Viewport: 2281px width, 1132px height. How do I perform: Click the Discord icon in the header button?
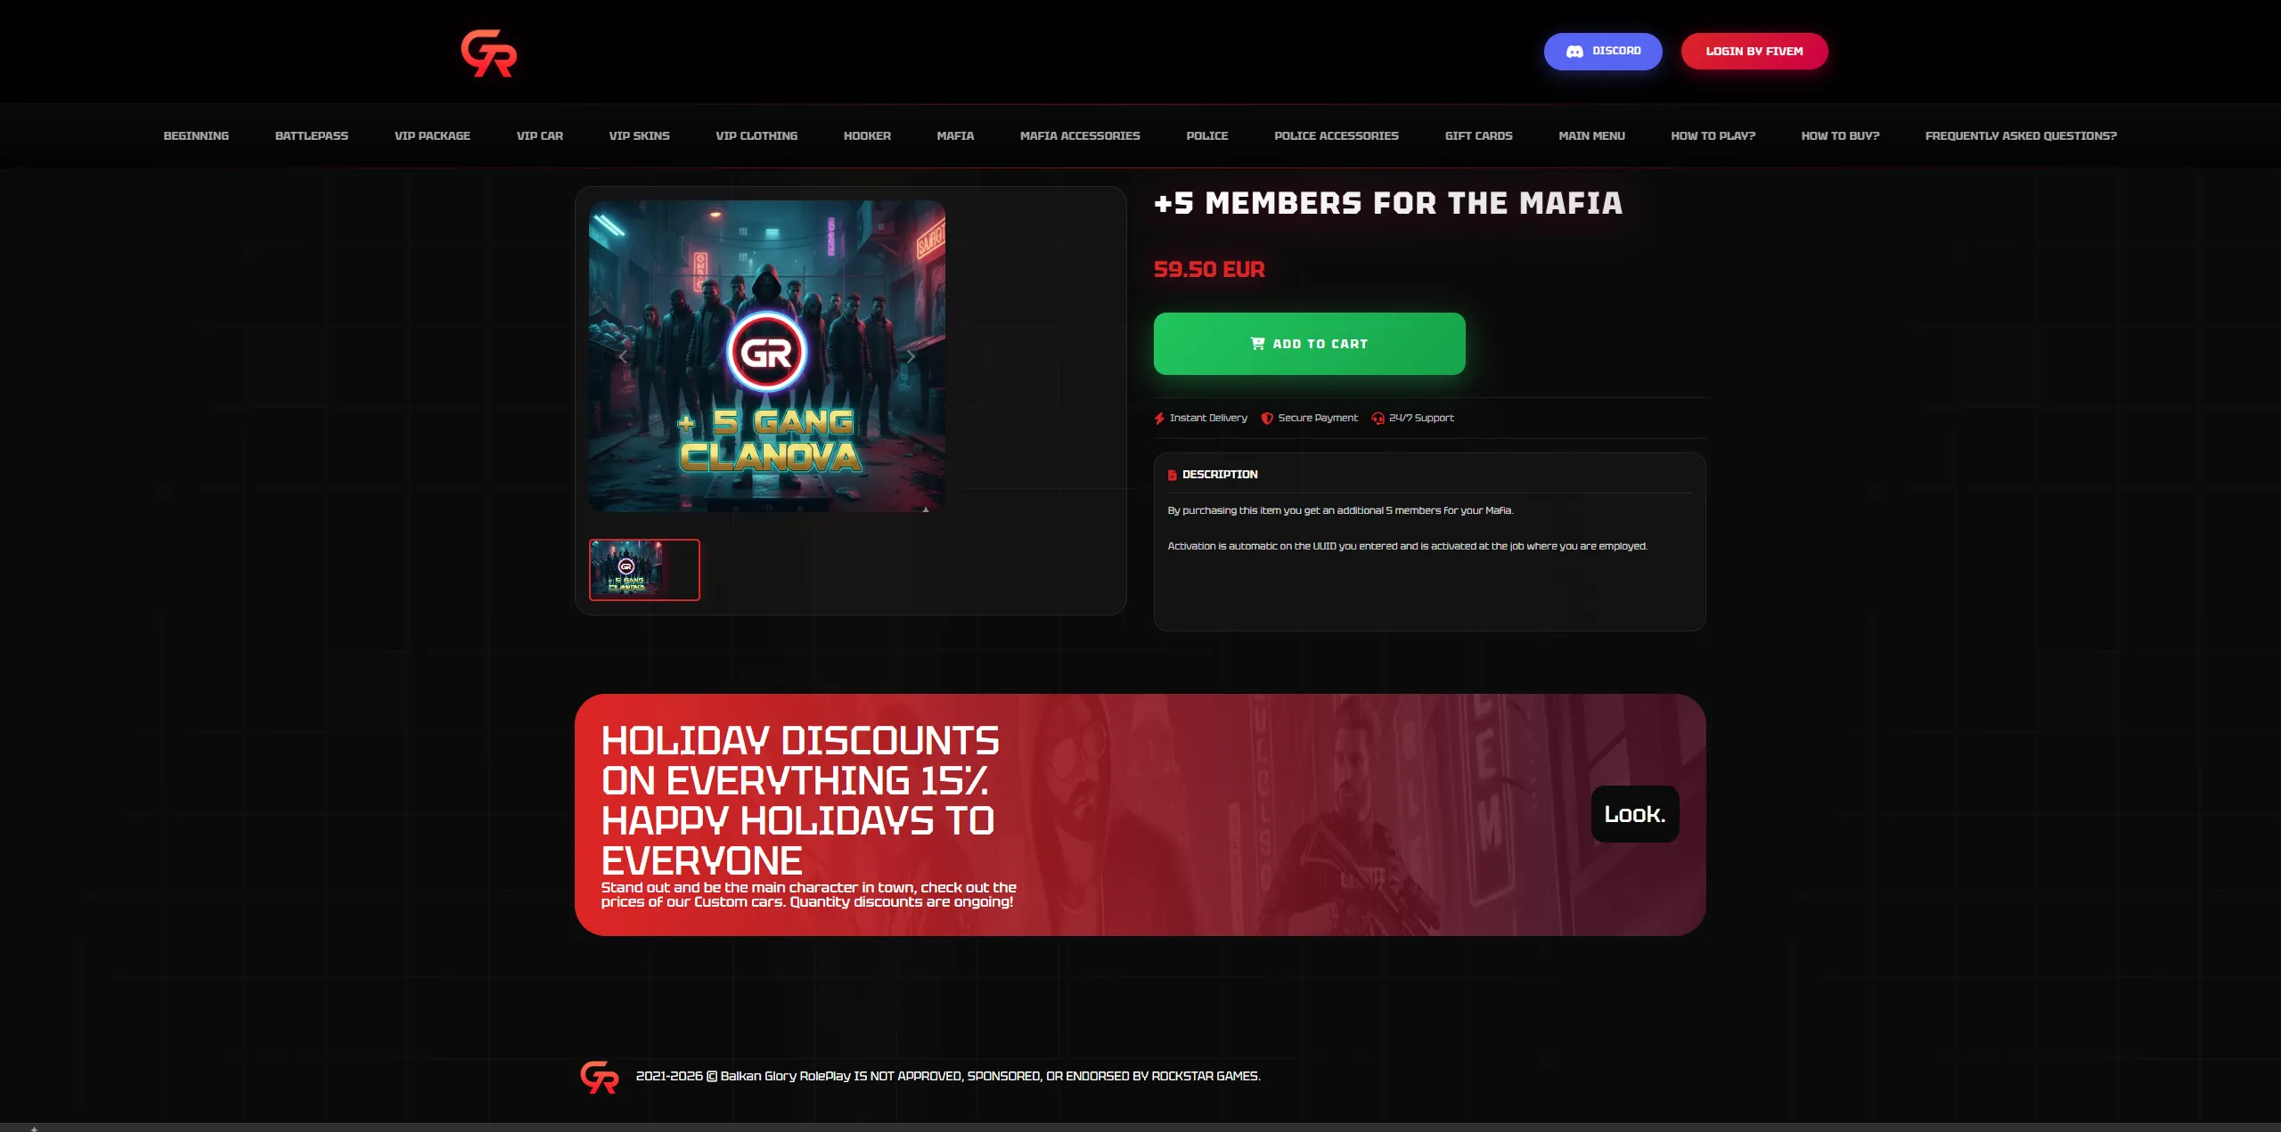[x=1574, y=52]
